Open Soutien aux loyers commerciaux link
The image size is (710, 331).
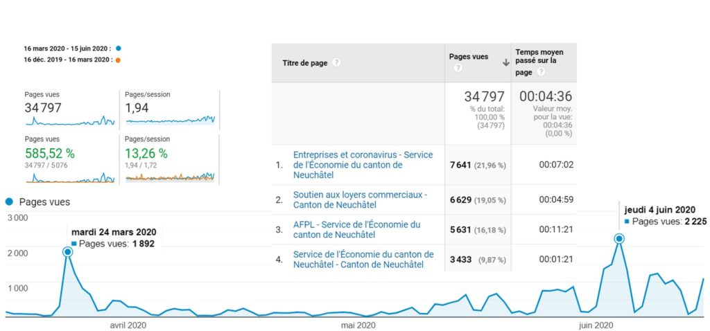click(x=360, y=199)
